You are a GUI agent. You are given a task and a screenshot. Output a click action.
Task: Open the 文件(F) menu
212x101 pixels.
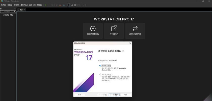point(3,5)
